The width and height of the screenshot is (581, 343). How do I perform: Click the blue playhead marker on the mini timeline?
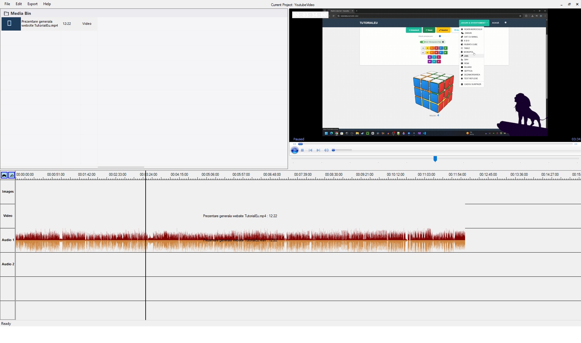pyautogui.click(x=435, y=158)
